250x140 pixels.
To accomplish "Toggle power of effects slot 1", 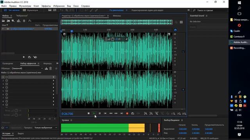I will (x=7, y=77).
